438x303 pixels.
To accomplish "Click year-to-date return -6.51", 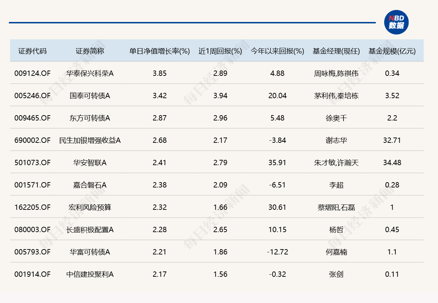I will point(277,185).
